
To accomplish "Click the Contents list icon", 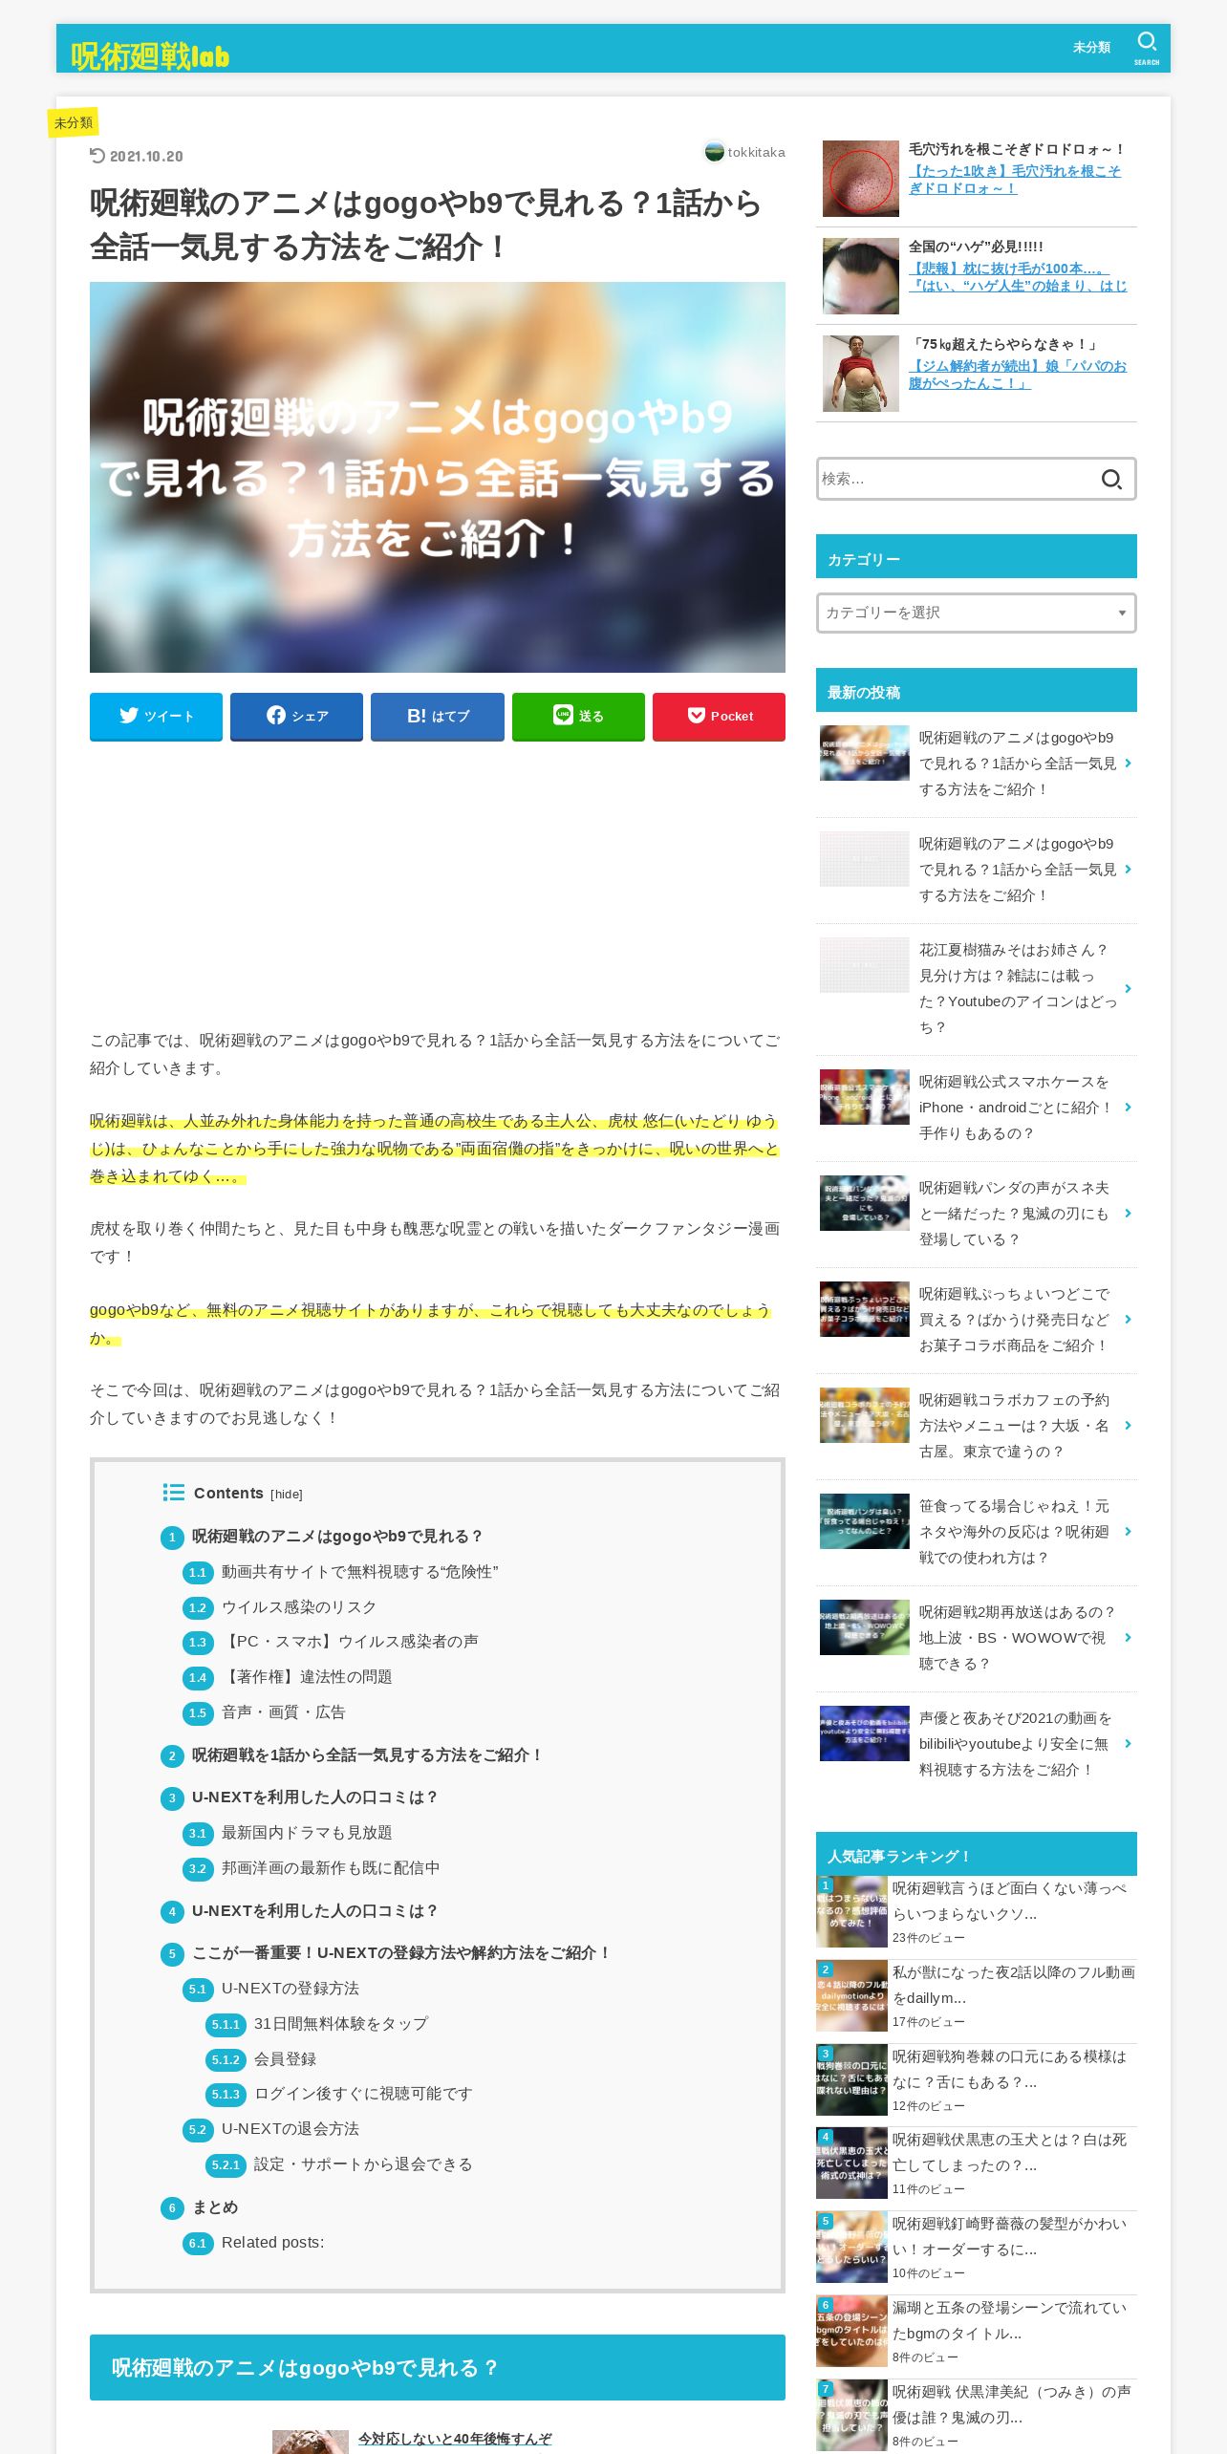I will tap(173, 1492).
